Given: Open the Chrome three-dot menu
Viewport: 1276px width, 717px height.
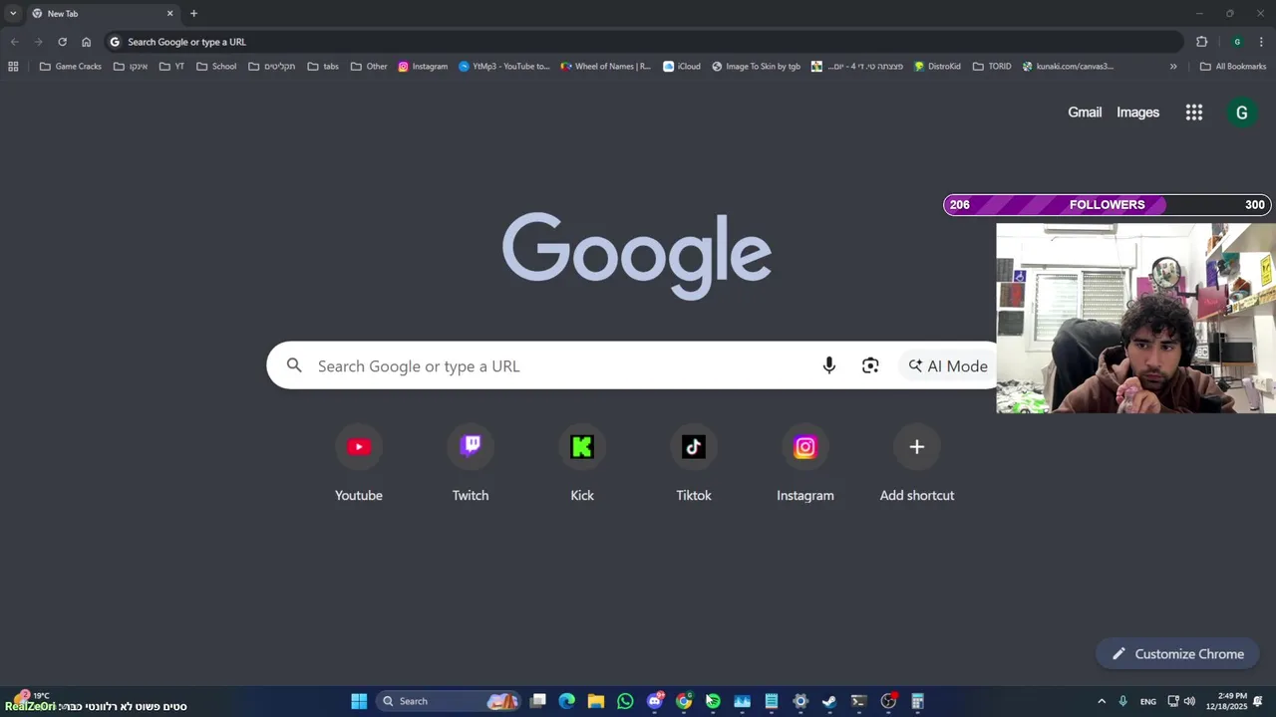Looking at the screenshot, I should pos(1261,42).
